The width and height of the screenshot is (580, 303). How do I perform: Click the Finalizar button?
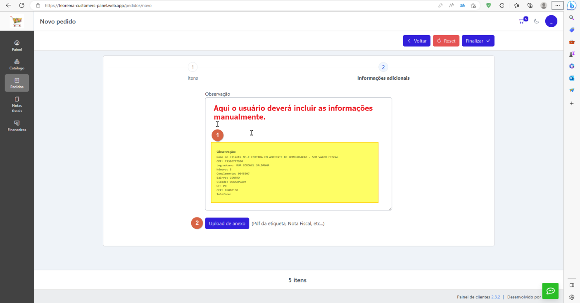[478, 41]
